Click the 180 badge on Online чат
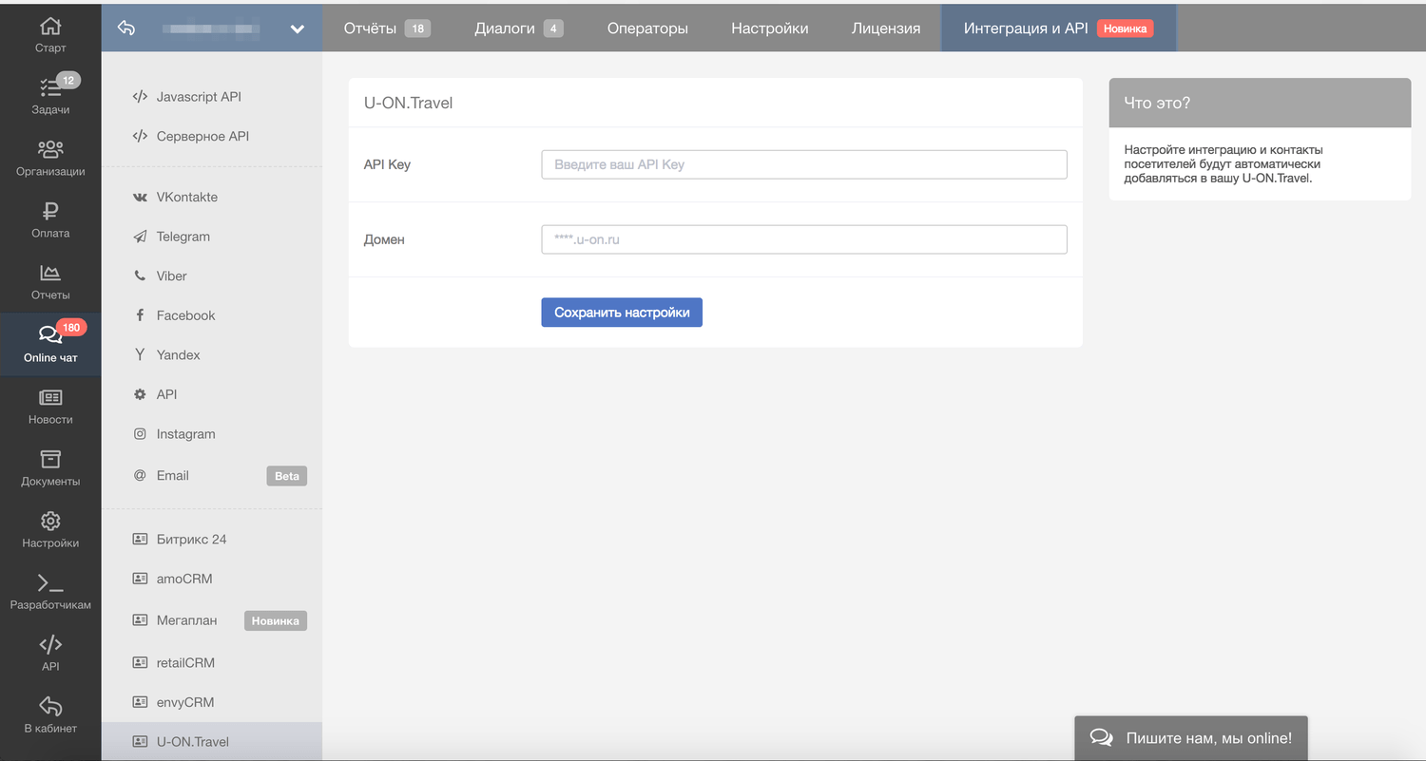The image size is (1426, 761). click(71, 328)
